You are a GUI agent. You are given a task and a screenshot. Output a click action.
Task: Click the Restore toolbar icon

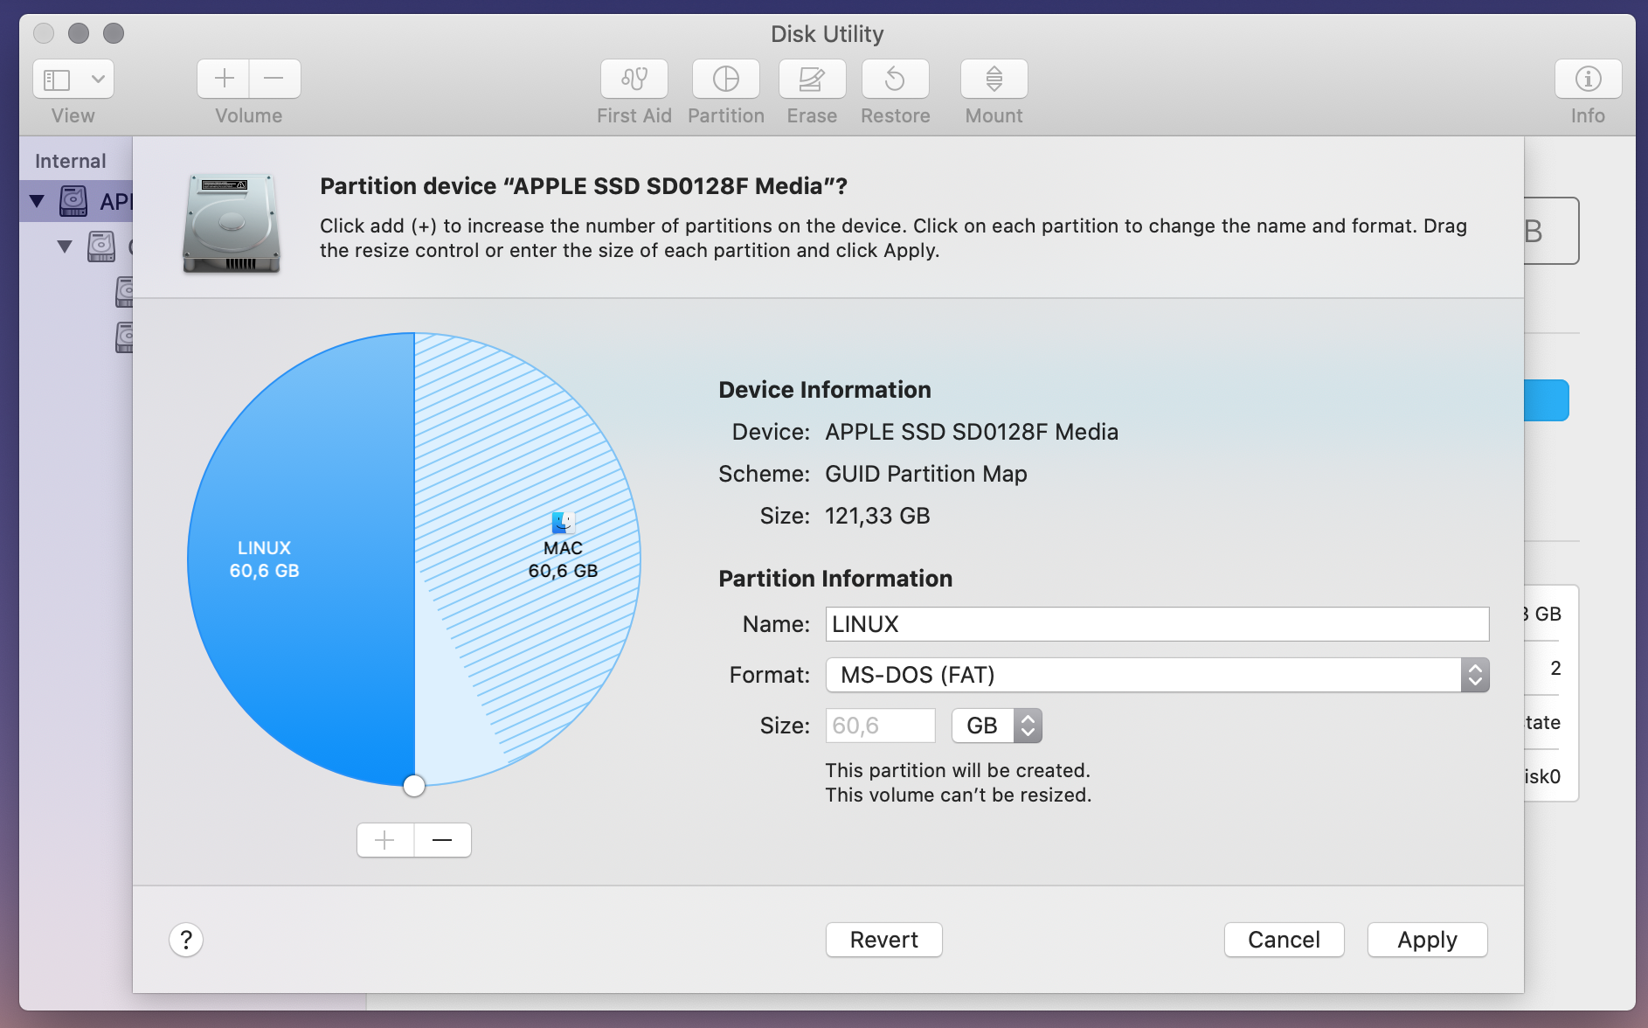pyautogui.click(x=896, y=80)
